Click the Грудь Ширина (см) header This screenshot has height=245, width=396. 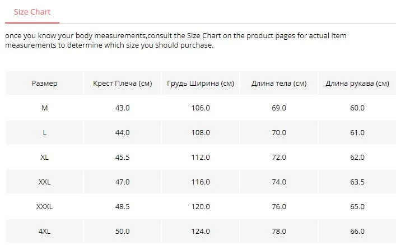pyautogui.click(x=201, y=83)
